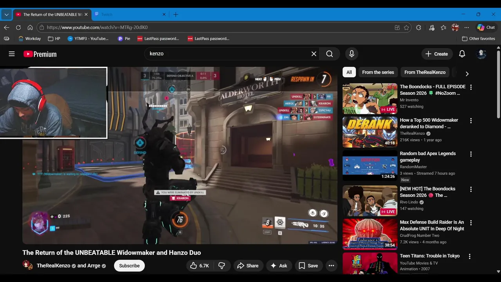501x282 pixels.
Task: Open the Other favorites folder
Action: click(x=478, y=38)
